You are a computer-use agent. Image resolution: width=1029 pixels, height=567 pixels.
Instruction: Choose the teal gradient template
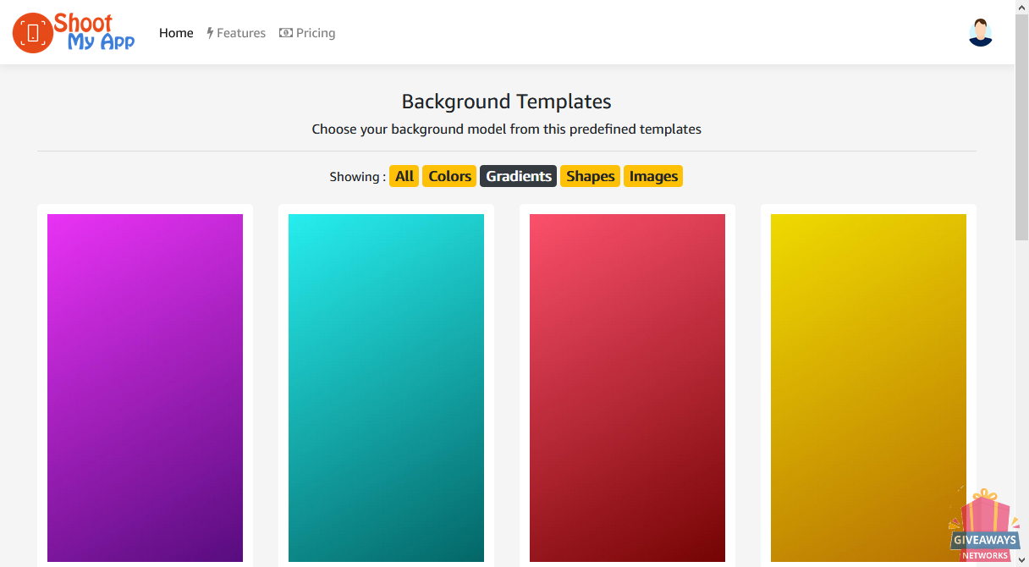386,388
